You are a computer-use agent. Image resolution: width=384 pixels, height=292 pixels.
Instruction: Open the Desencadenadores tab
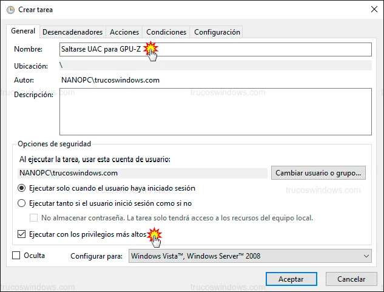click(72, 32)
